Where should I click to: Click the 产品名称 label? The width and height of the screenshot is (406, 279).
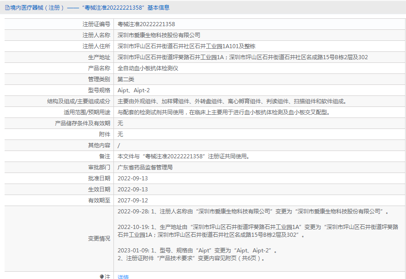[x=99, y=68]
